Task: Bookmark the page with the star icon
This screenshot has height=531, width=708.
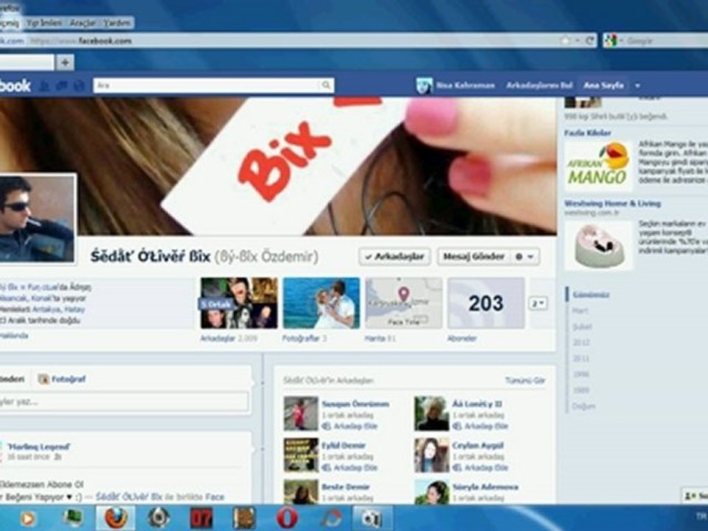Action: pyautogui.click(x=565, y=41)
